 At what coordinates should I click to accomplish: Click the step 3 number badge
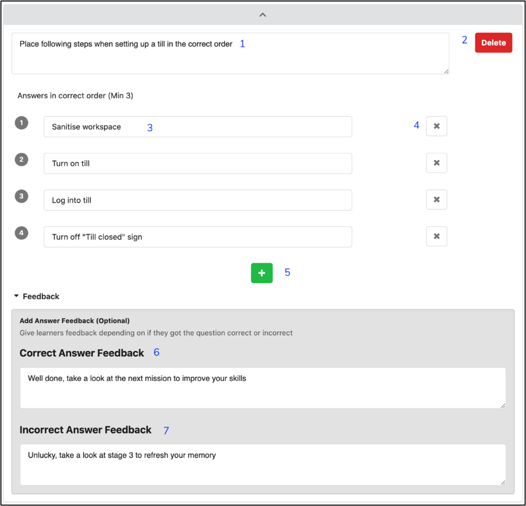pos(21,196)
